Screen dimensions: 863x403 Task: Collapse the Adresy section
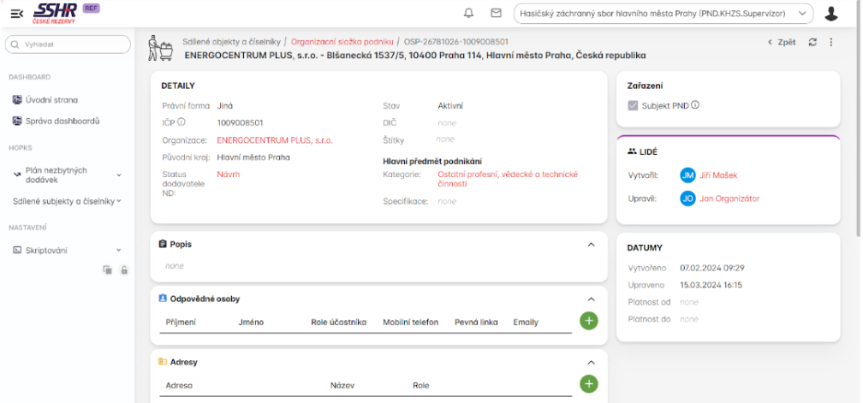[x=591, y=363]
